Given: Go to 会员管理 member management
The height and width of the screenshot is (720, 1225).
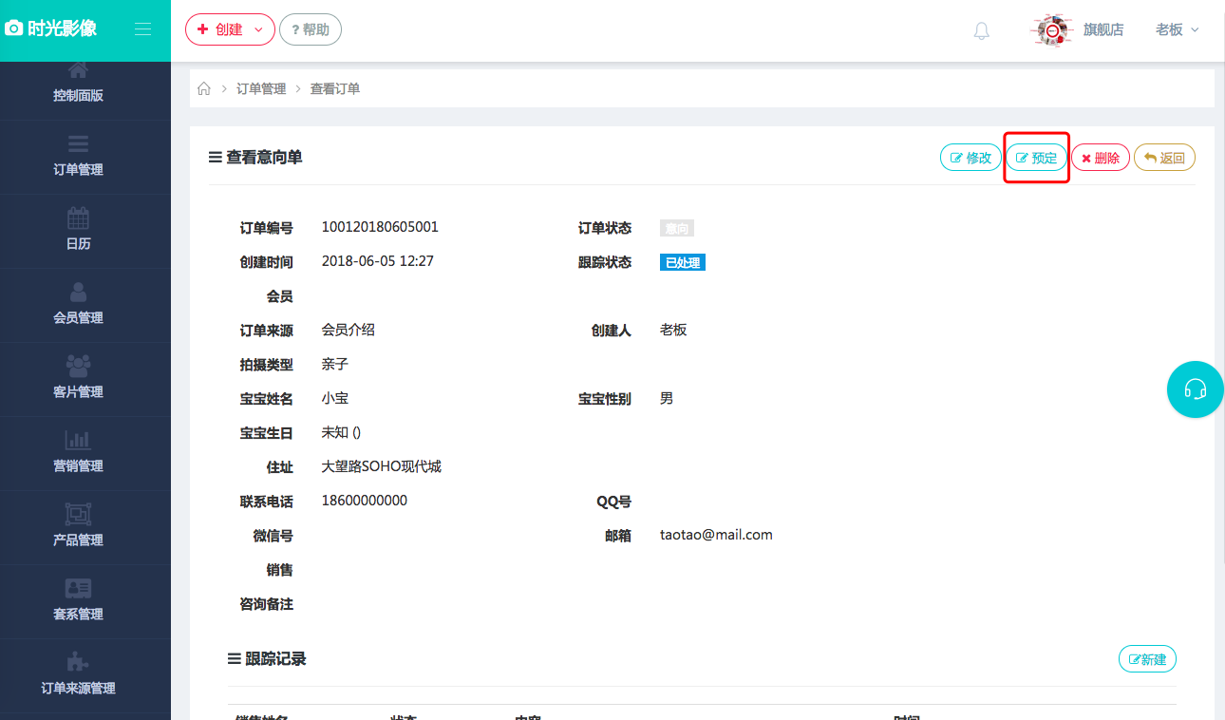Looking at the screenshot, I should pos(78,304).
